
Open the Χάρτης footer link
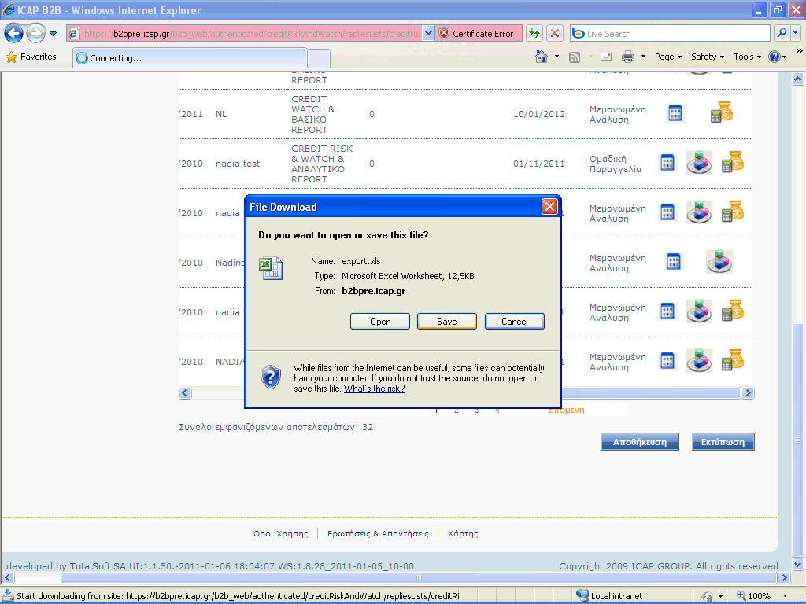pos(463,534)
